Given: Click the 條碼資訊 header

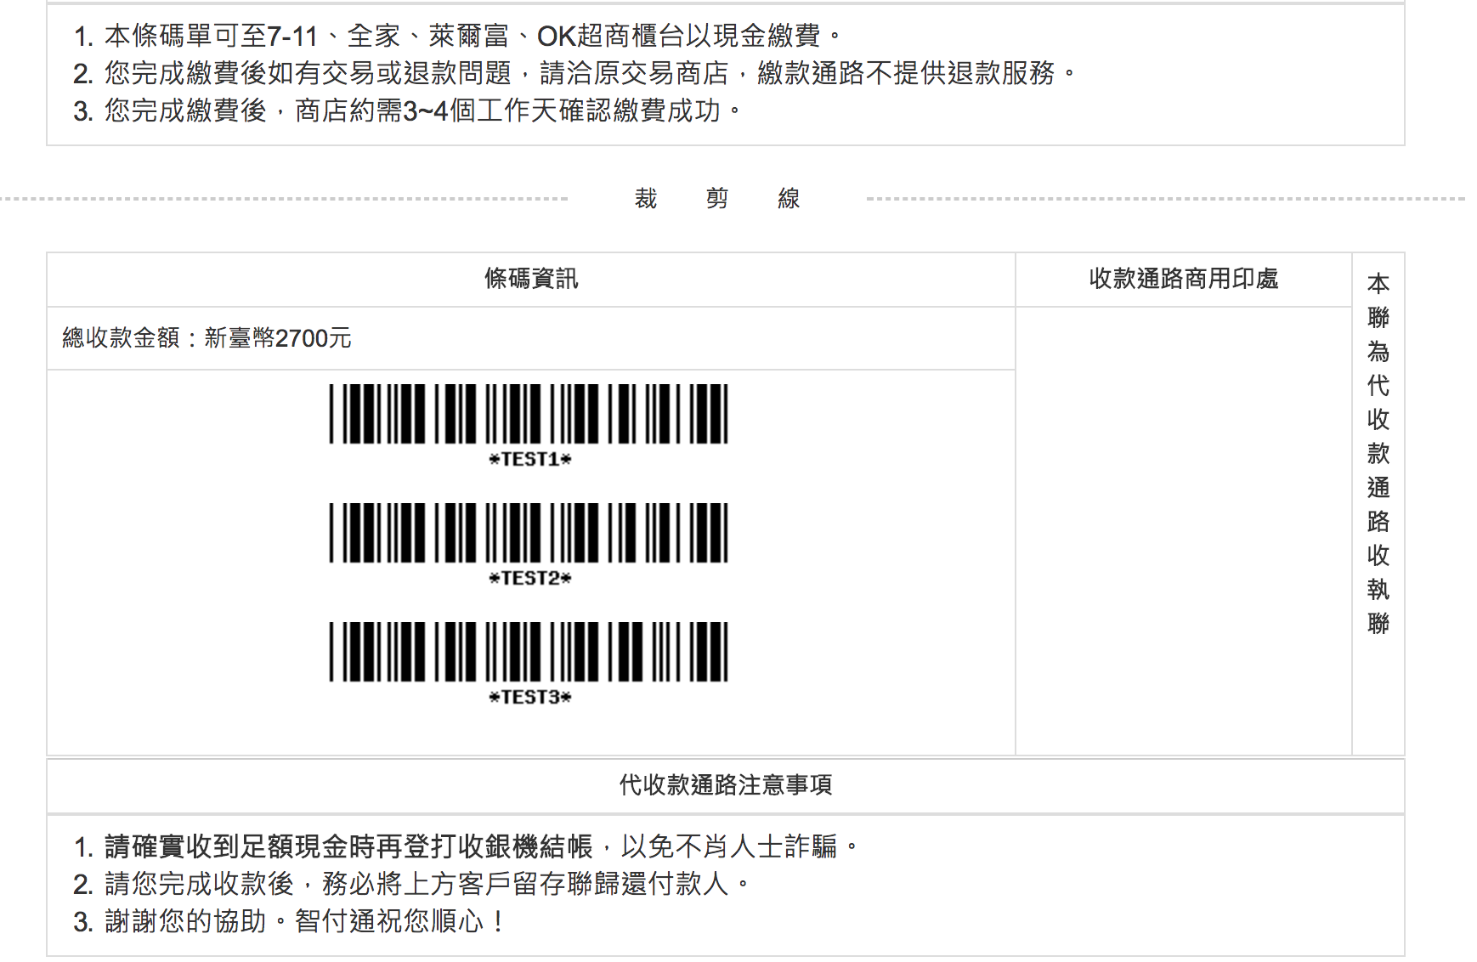Looking at the screenshot, I should 531,279.
